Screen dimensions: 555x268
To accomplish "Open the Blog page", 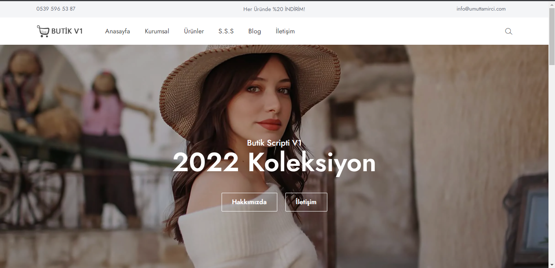I will point(255,31).
